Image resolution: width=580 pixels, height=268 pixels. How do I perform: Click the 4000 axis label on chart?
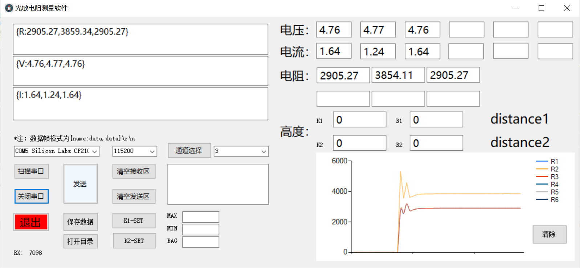coord(339,191)
